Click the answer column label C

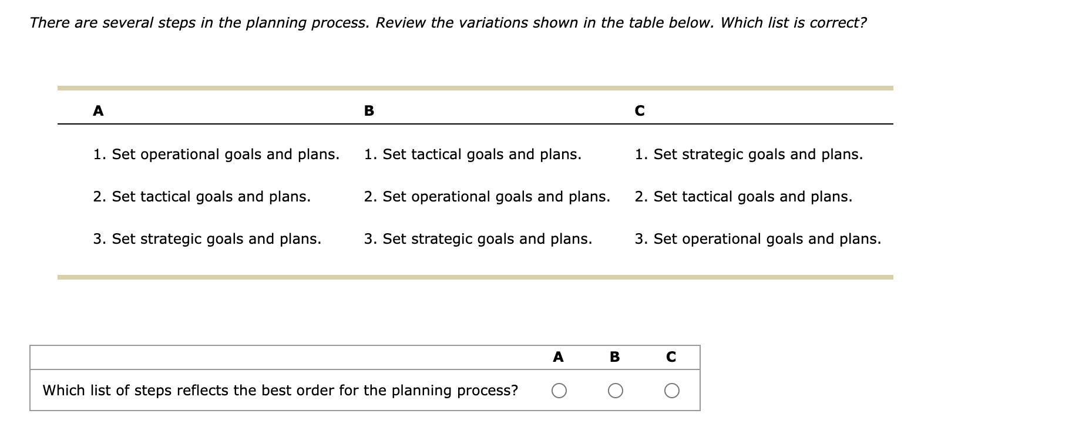671,357
